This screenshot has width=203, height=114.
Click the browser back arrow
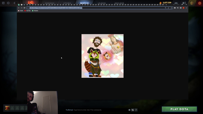click(19, 8)
